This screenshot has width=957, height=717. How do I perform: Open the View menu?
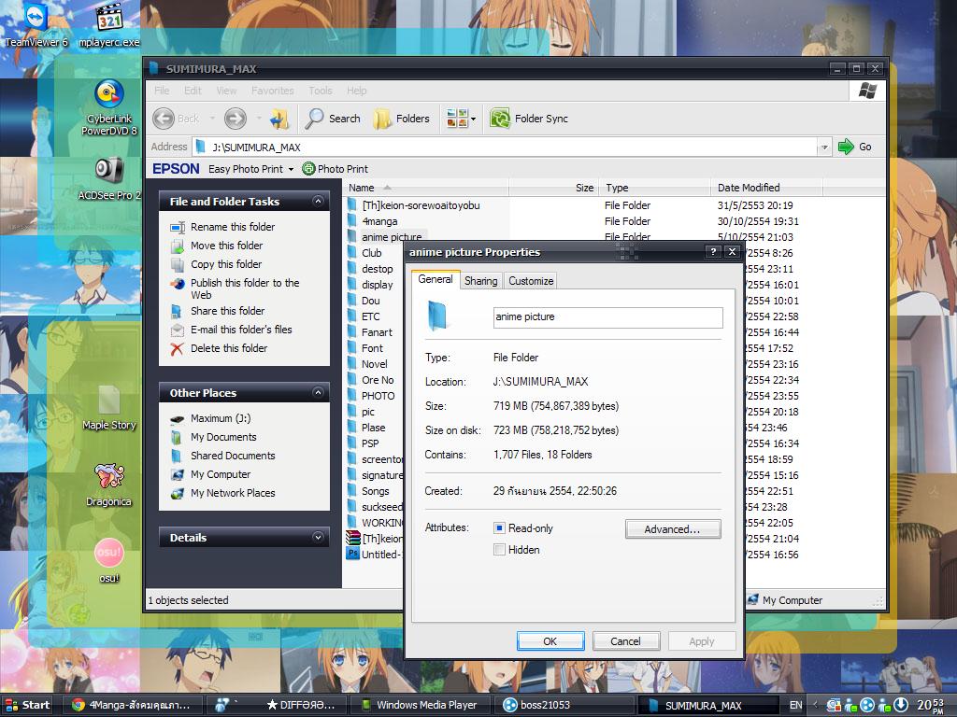pos(226,91)
